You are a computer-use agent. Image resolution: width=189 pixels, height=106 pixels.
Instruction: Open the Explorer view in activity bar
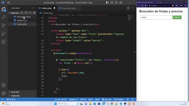point(4,9)
